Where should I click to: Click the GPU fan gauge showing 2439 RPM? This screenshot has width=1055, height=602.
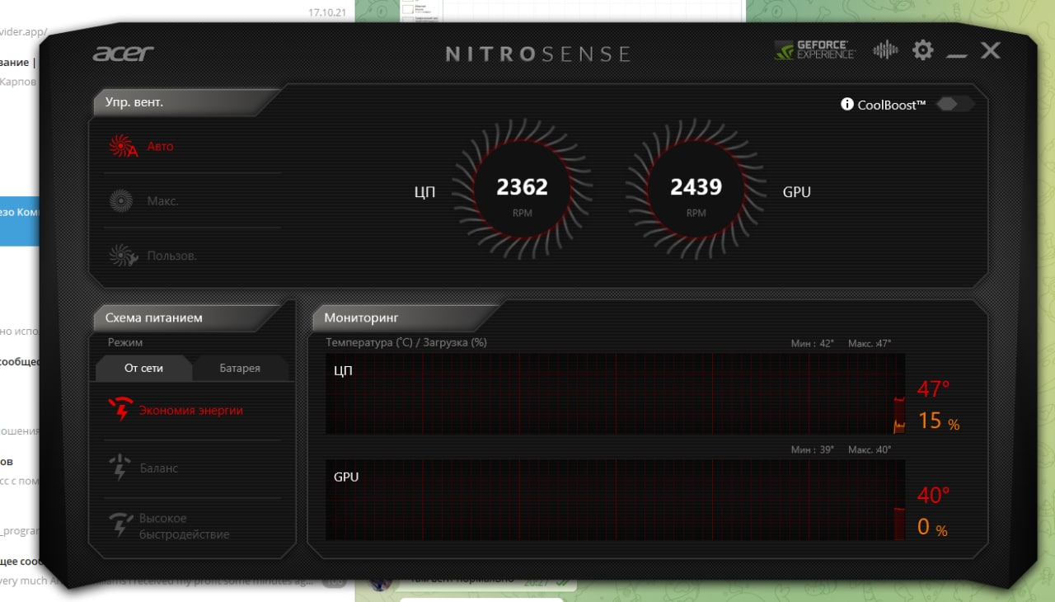click(x=696, y=188)
